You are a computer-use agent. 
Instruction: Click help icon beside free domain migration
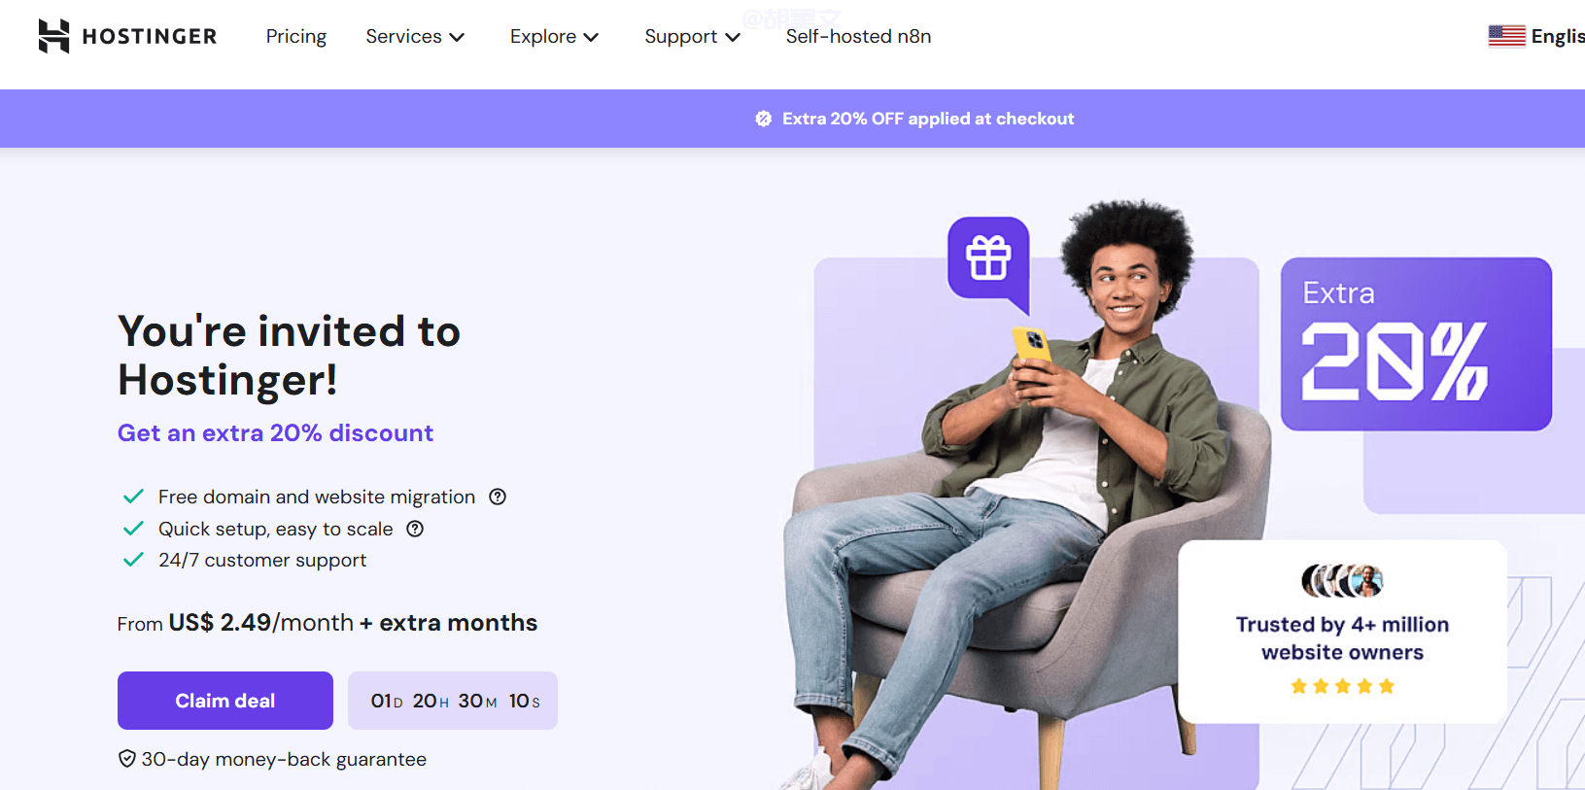[498, 497]
